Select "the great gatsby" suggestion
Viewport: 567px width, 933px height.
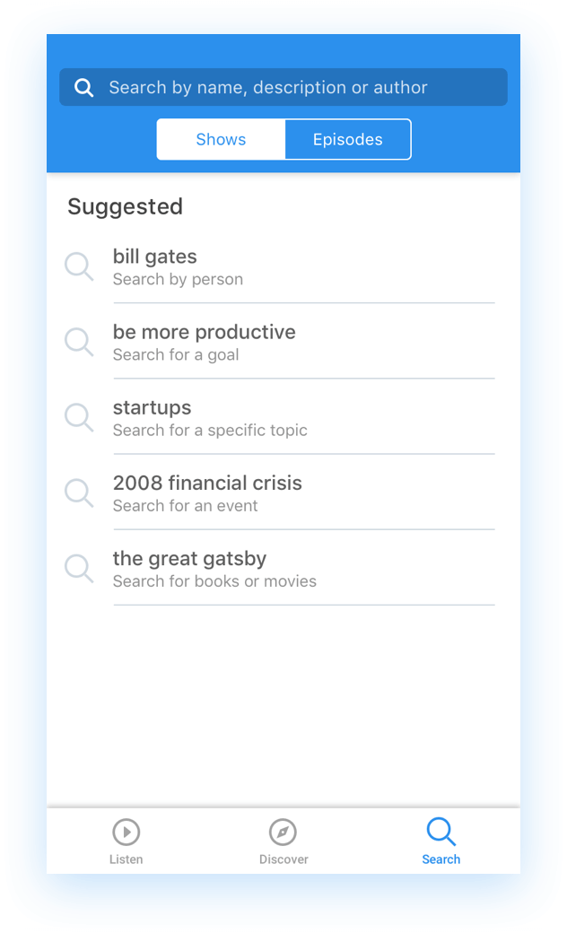click(189, 558)
